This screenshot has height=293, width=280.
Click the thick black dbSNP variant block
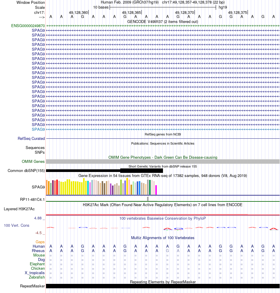pos(141,170)
